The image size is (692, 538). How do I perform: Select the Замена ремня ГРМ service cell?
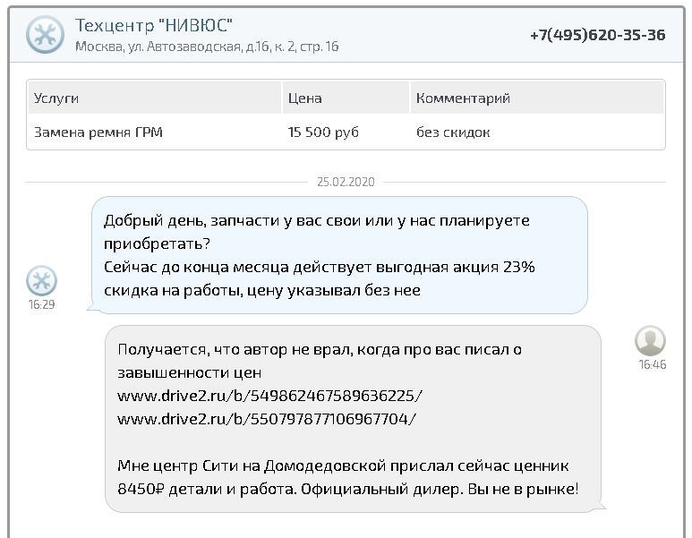click(x=98, y=132)
